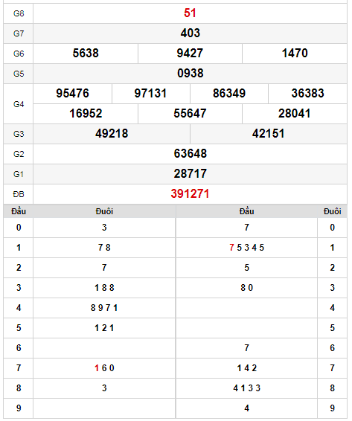
Task: Click the G4 number 16952
Action: click(x=86, y=113)
